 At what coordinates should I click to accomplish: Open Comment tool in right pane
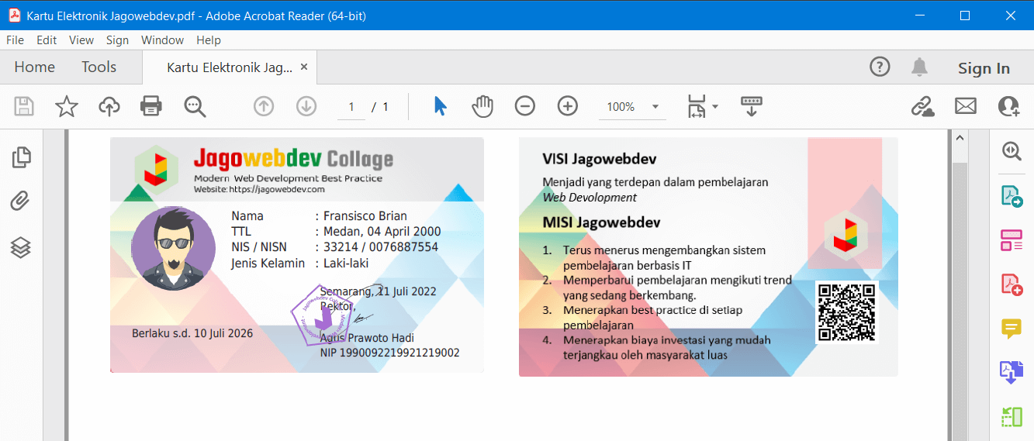tap(1012, 329)
